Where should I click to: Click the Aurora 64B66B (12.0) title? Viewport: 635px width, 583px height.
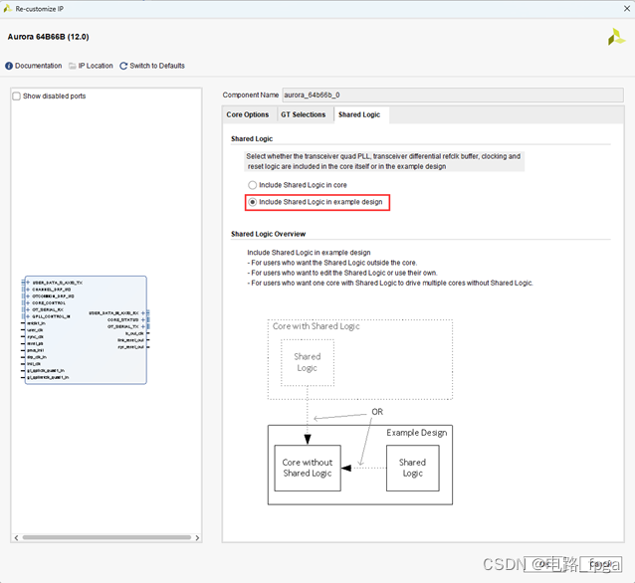tap(48, 37)
